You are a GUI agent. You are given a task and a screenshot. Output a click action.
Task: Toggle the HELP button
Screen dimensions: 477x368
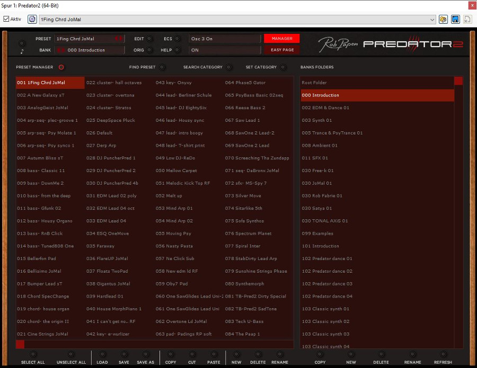(x=177, y=50)
